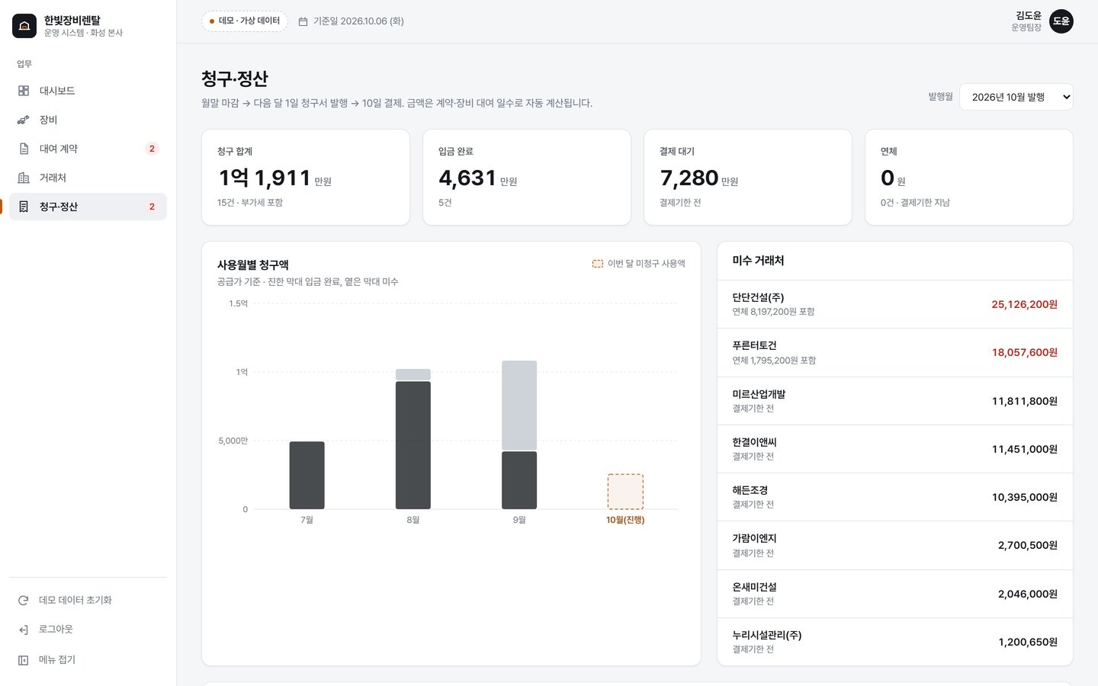Image resolution: width=1098 pixels, height=686 pixels.
Task: Select the 해든조경 row
Action: pyautogui.click(x=895, y=497)
